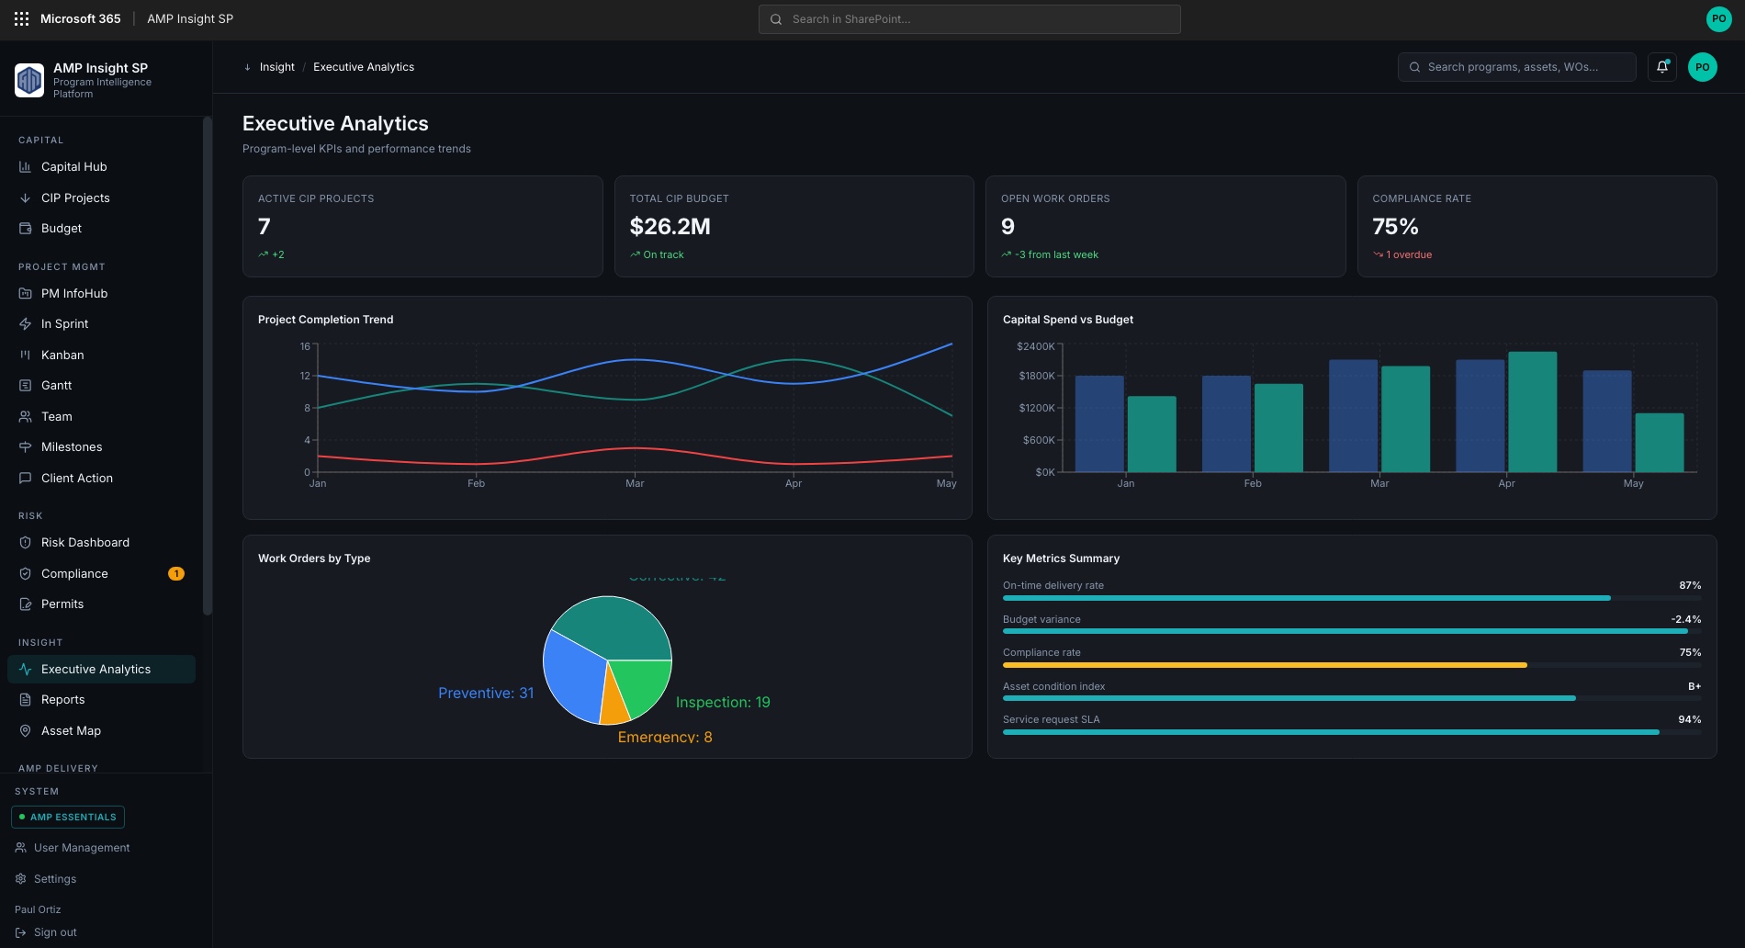The image size is (1745, 948).
Task: Click the Asset Map pin icon
Action: [x=25, y=731]
